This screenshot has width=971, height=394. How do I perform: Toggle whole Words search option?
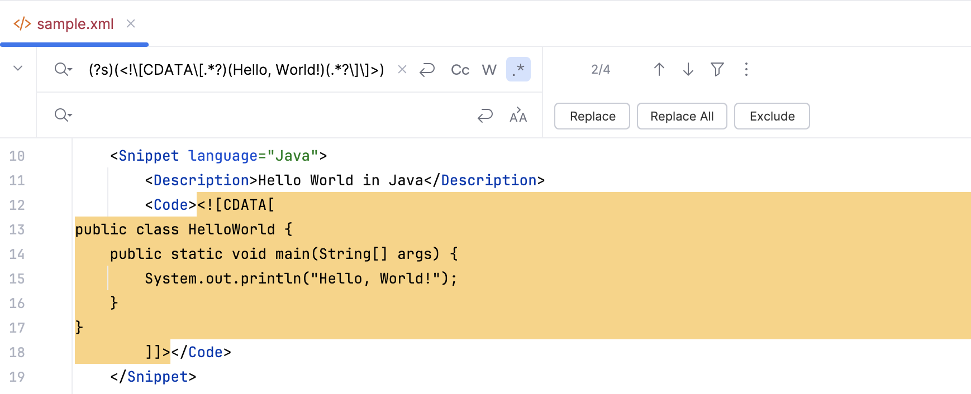tap(489, 70)
